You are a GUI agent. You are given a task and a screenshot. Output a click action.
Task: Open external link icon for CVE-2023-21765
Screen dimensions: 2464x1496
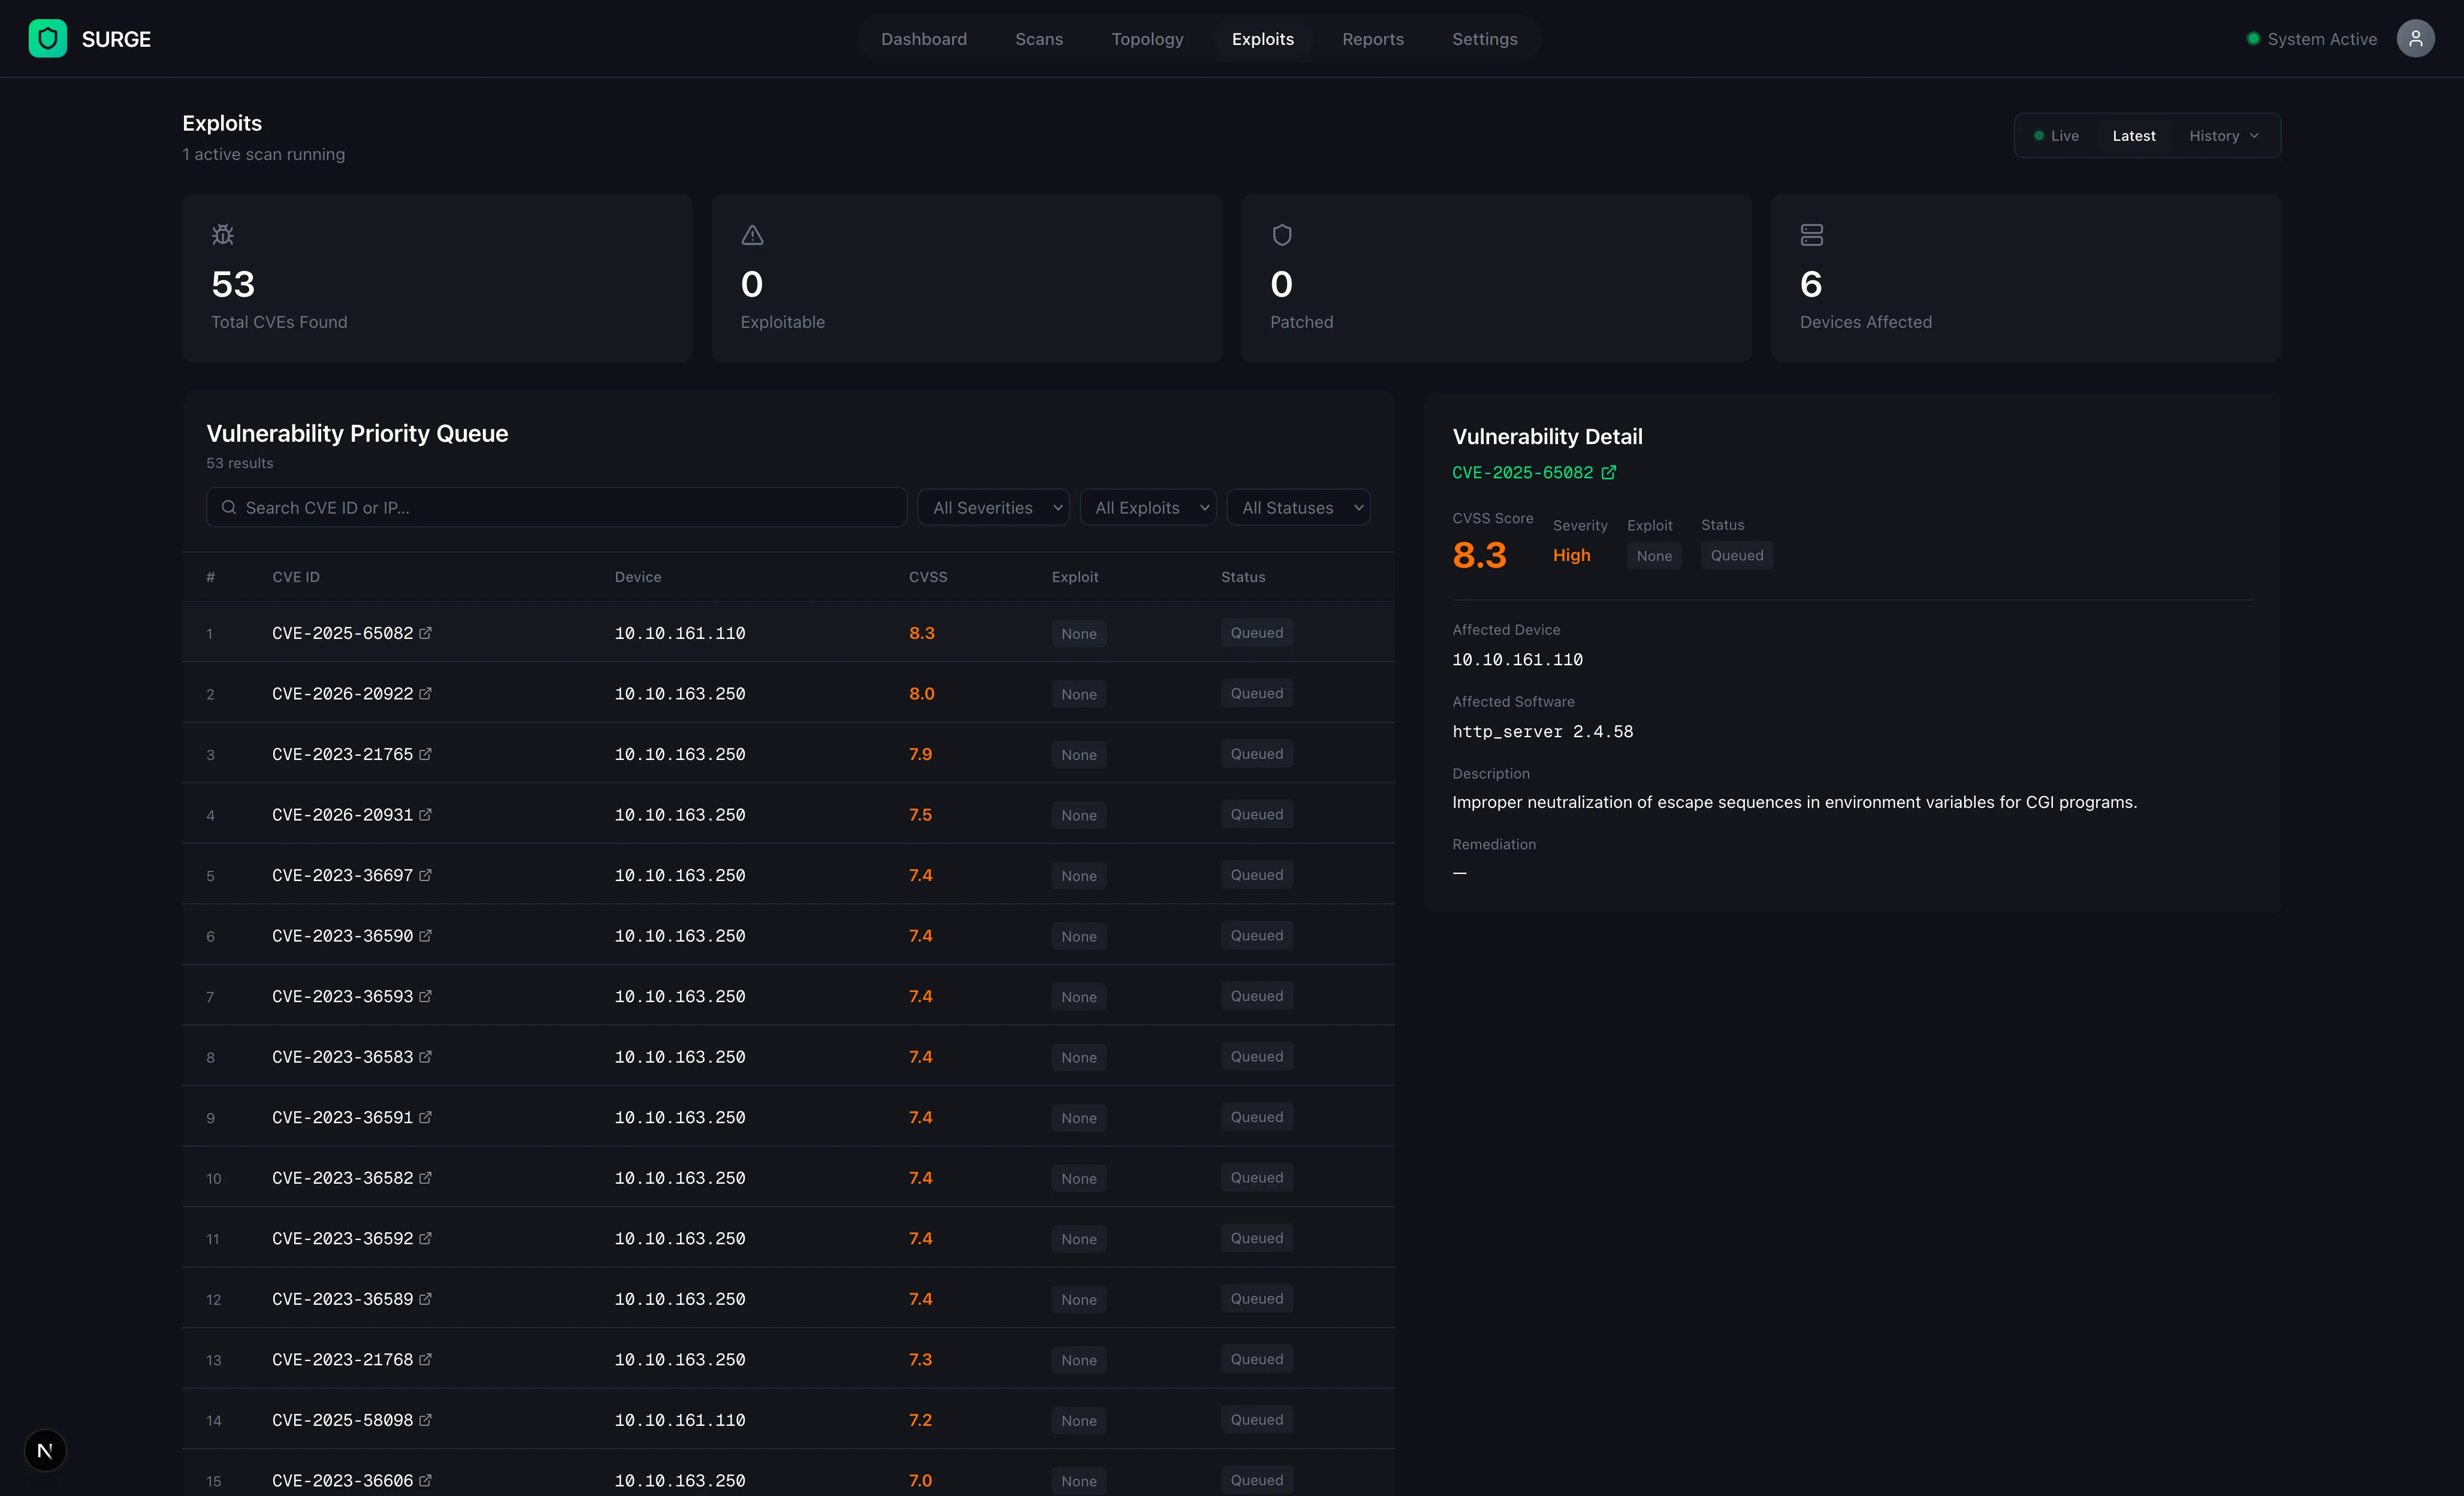tap(425, 754)
